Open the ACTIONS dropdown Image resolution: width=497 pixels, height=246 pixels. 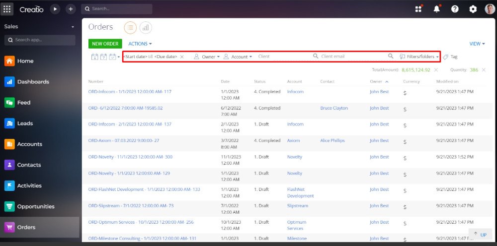coord(140,44)
